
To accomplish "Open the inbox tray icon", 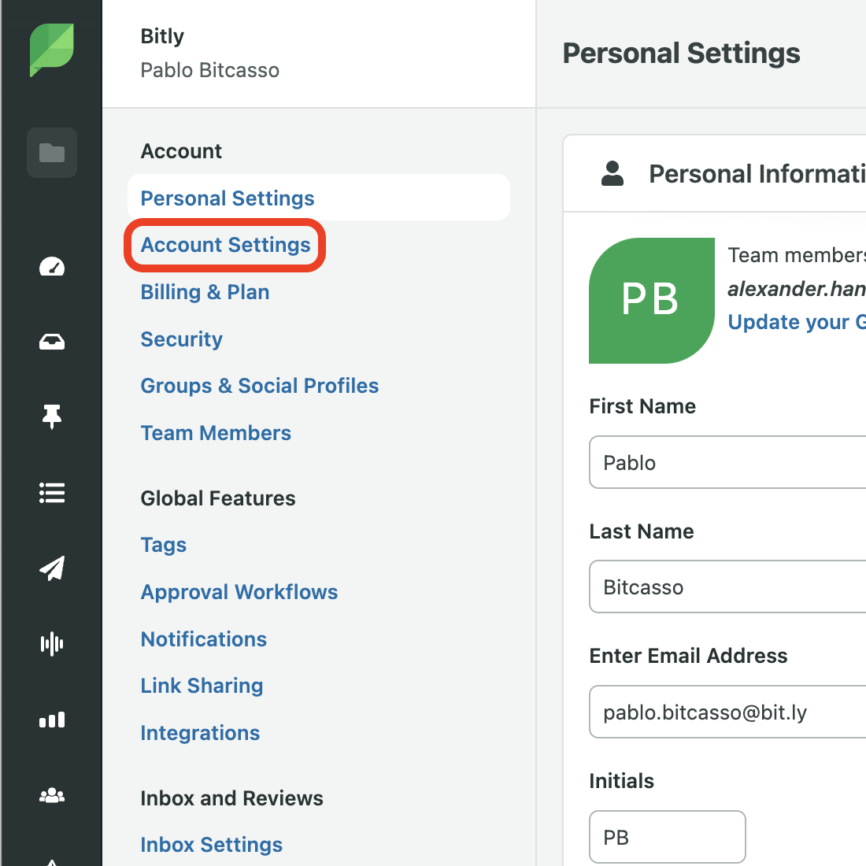I will tap(52, 342).
